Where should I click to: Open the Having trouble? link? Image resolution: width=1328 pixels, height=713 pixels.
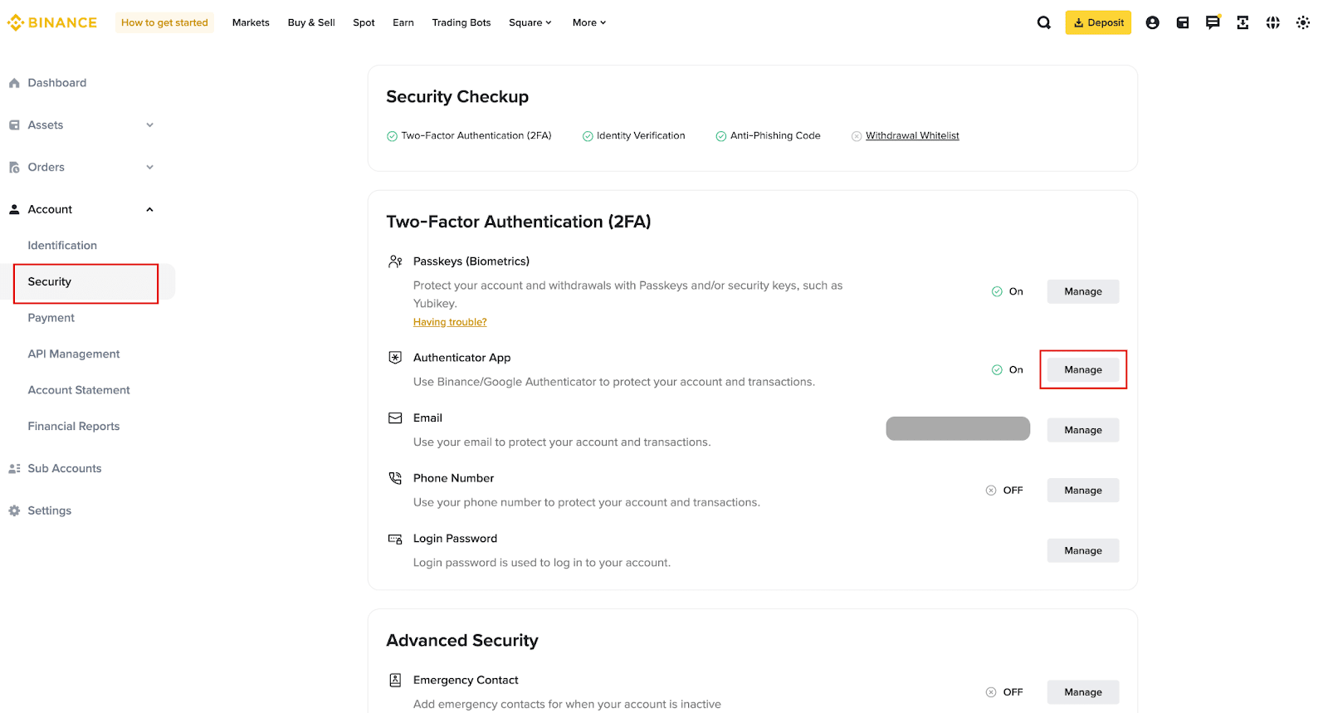(450, 322)
